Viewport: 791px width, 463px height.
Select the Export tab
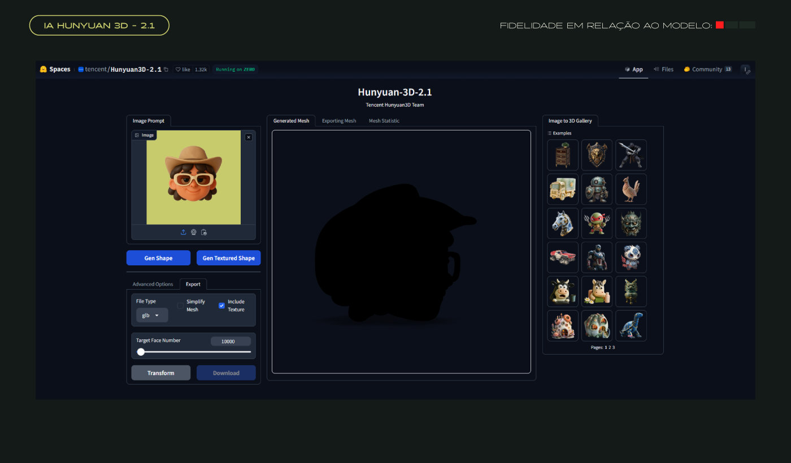coord(193,284)
